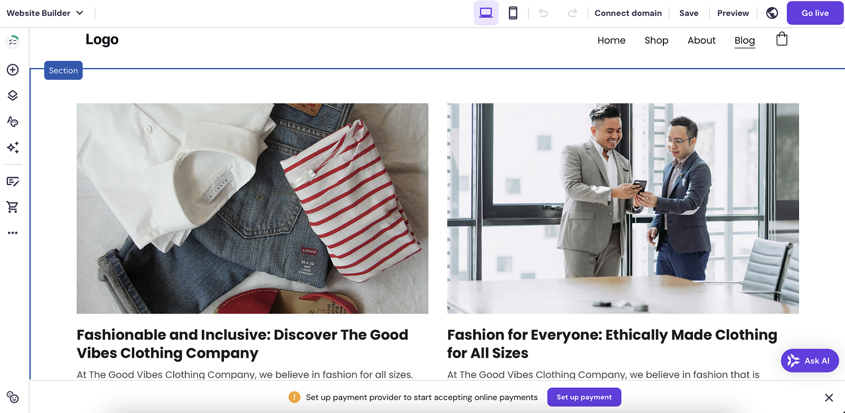This screenshot has width=845, height=413.
Task: Open the Add elements plus icon
Action: click(x=13, y=70)
